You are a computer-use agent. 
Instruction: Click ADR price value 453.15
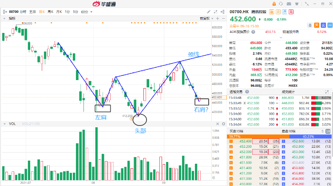(x=270, y=32)
